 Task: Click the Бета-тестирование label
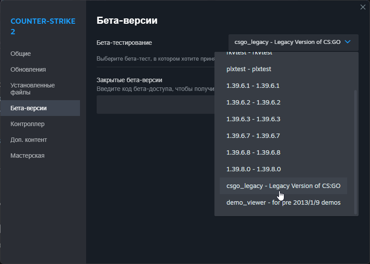click(124, 43)
